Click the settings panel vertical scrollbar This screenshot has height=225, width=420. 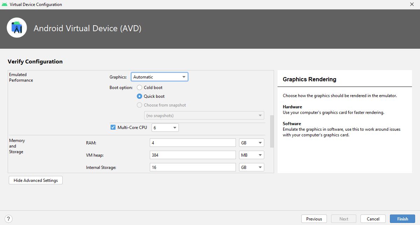[272, 131]
